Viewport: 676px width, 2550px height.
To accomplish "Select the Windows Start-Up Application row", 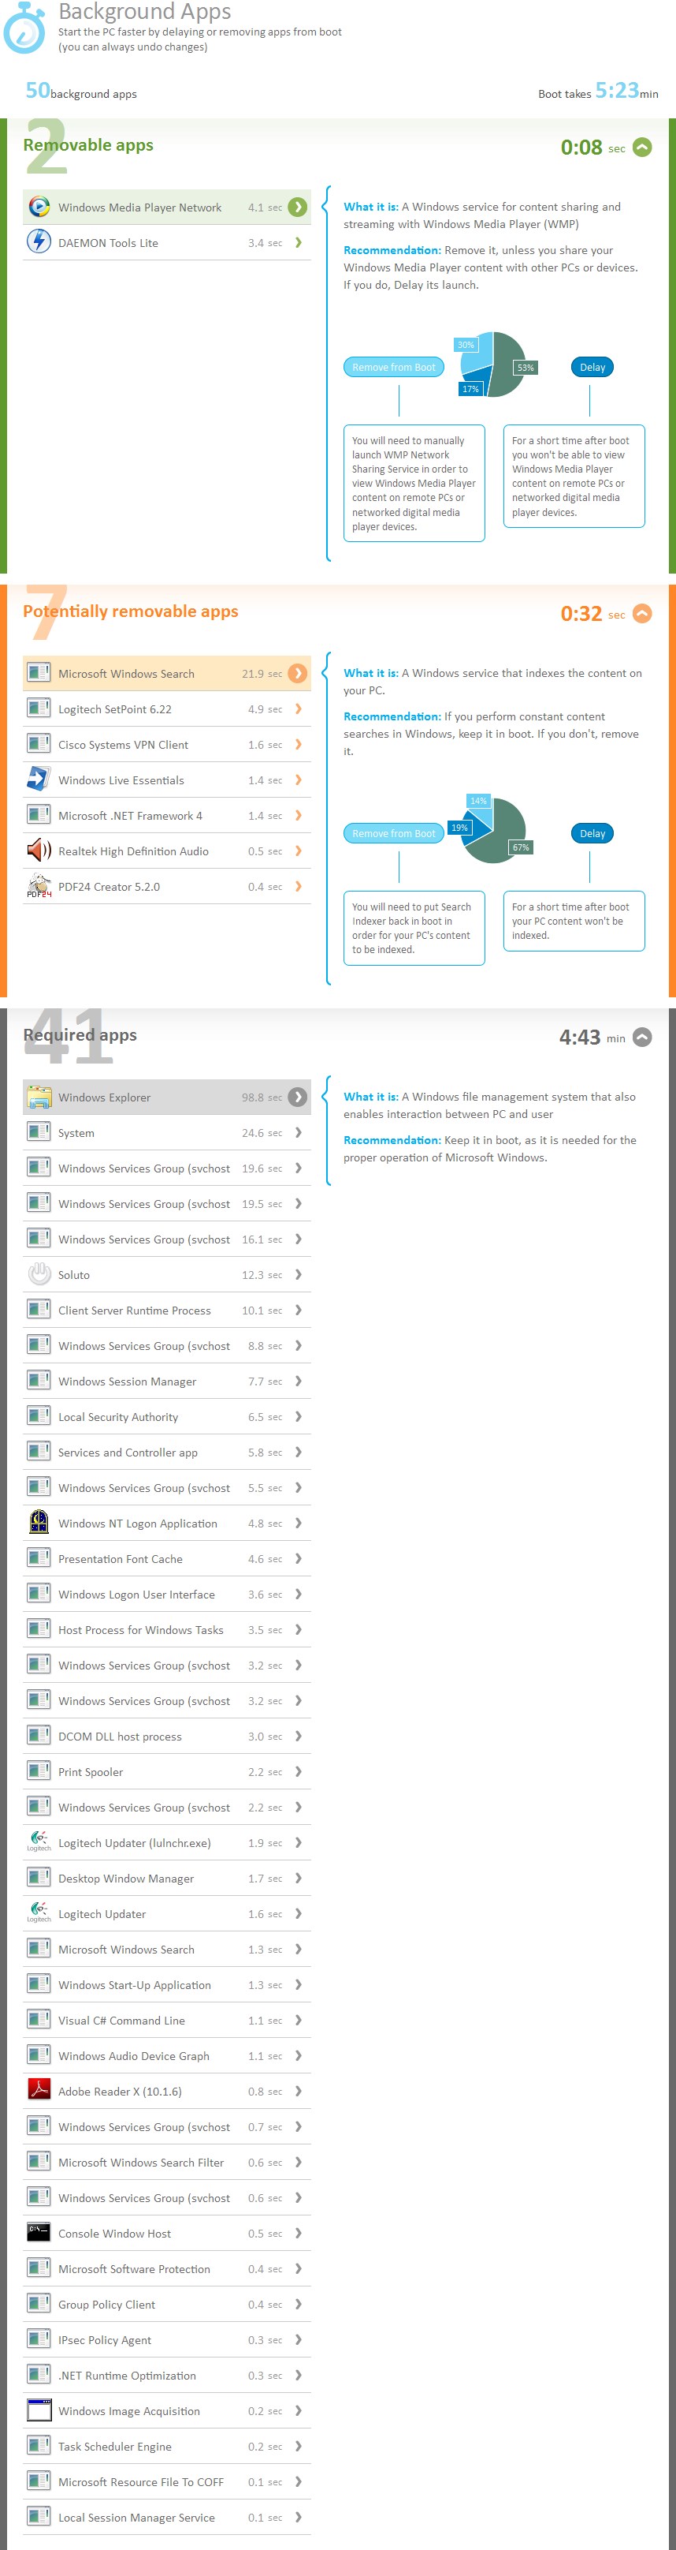I will click(166, 1985).
